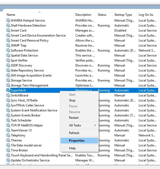Click the TeamViewer 13 service icon
Screen dimensions: 160x169
8,130
